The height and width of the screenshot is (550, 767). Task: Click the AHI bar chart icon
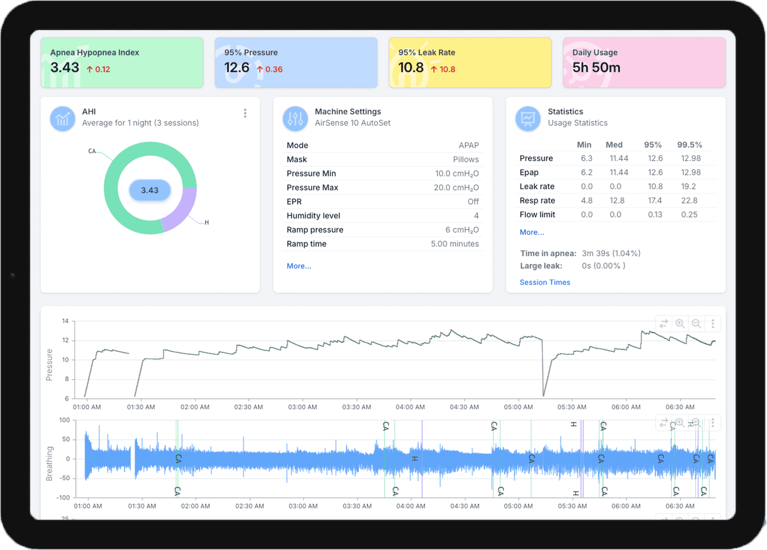click(x=63, y=118)
